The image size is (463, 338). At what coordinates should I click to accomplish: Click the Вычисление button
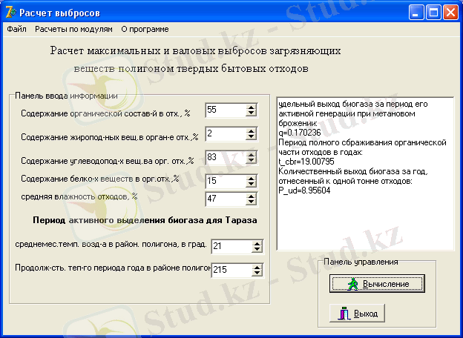377,284
